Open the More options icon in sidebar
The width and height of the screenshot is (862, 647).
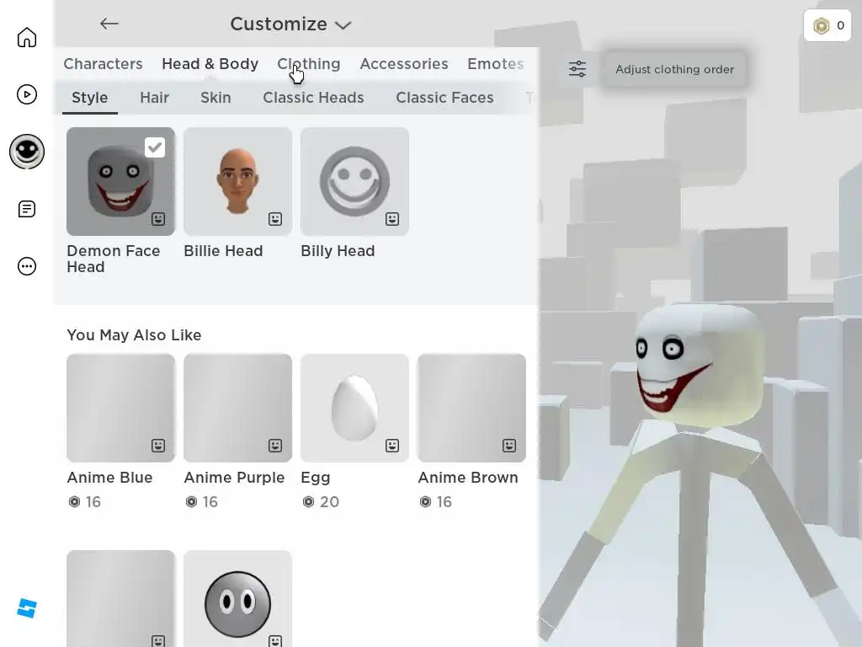(26, 266)
